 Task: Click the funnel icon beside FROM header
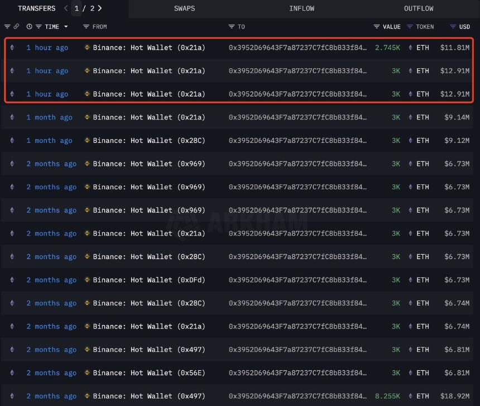(86, 26)
